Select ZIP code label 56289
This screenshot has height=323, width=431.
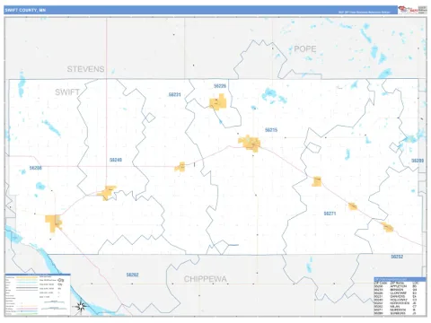[x=418, y=161]
